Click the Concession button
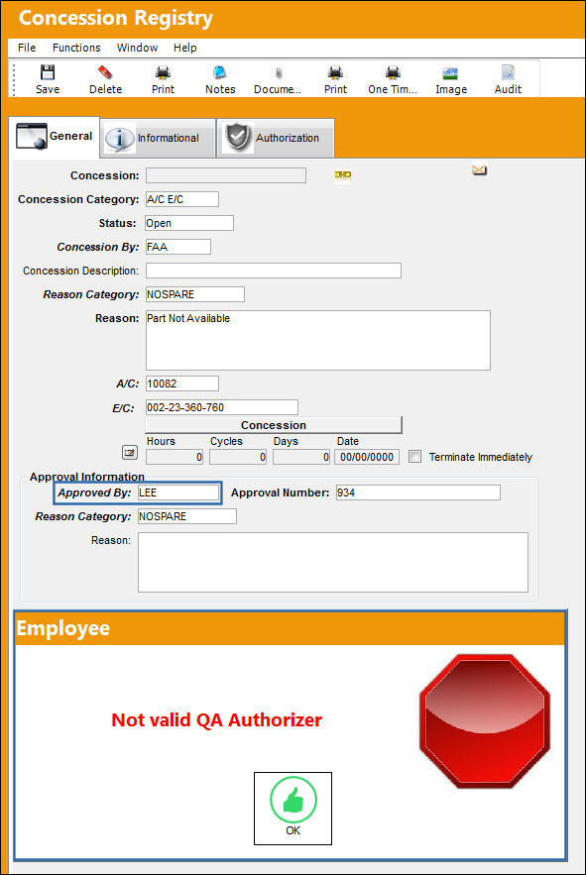The image size is (586, 875). click(274, 425)
